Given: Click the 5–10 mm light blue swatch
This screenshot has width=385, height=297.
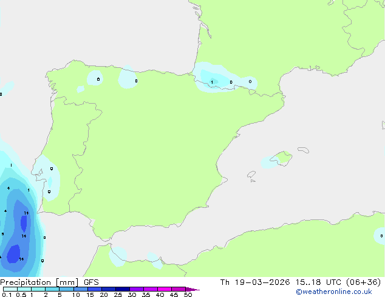Looking at the screenshot, I should [x=66, y=289].
